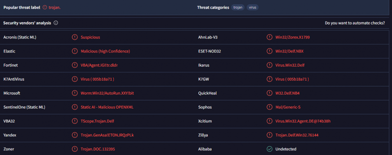Select vendor name Alibaba
Image resolution: width=392 pixels, height=155 pixels.
[x=205, y=149]
